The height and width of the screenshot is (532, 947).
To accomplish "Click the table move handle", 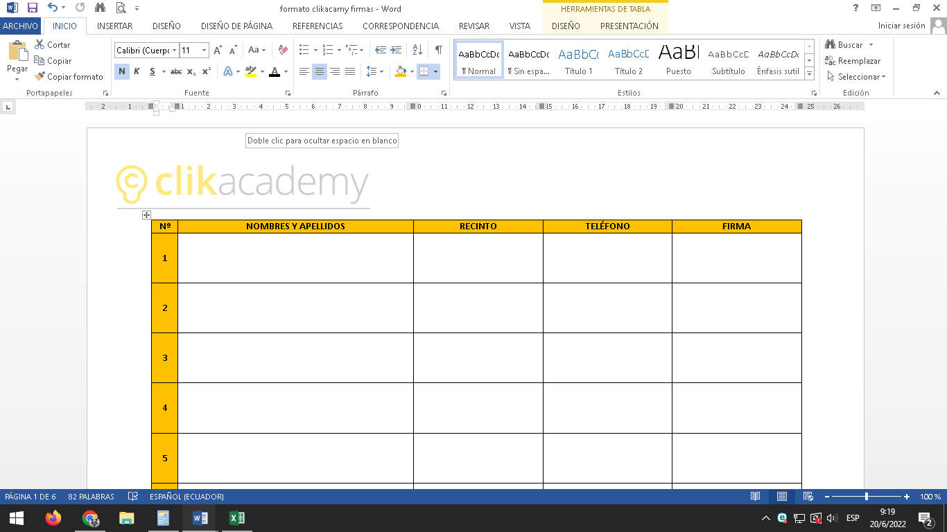I will 146,215.
